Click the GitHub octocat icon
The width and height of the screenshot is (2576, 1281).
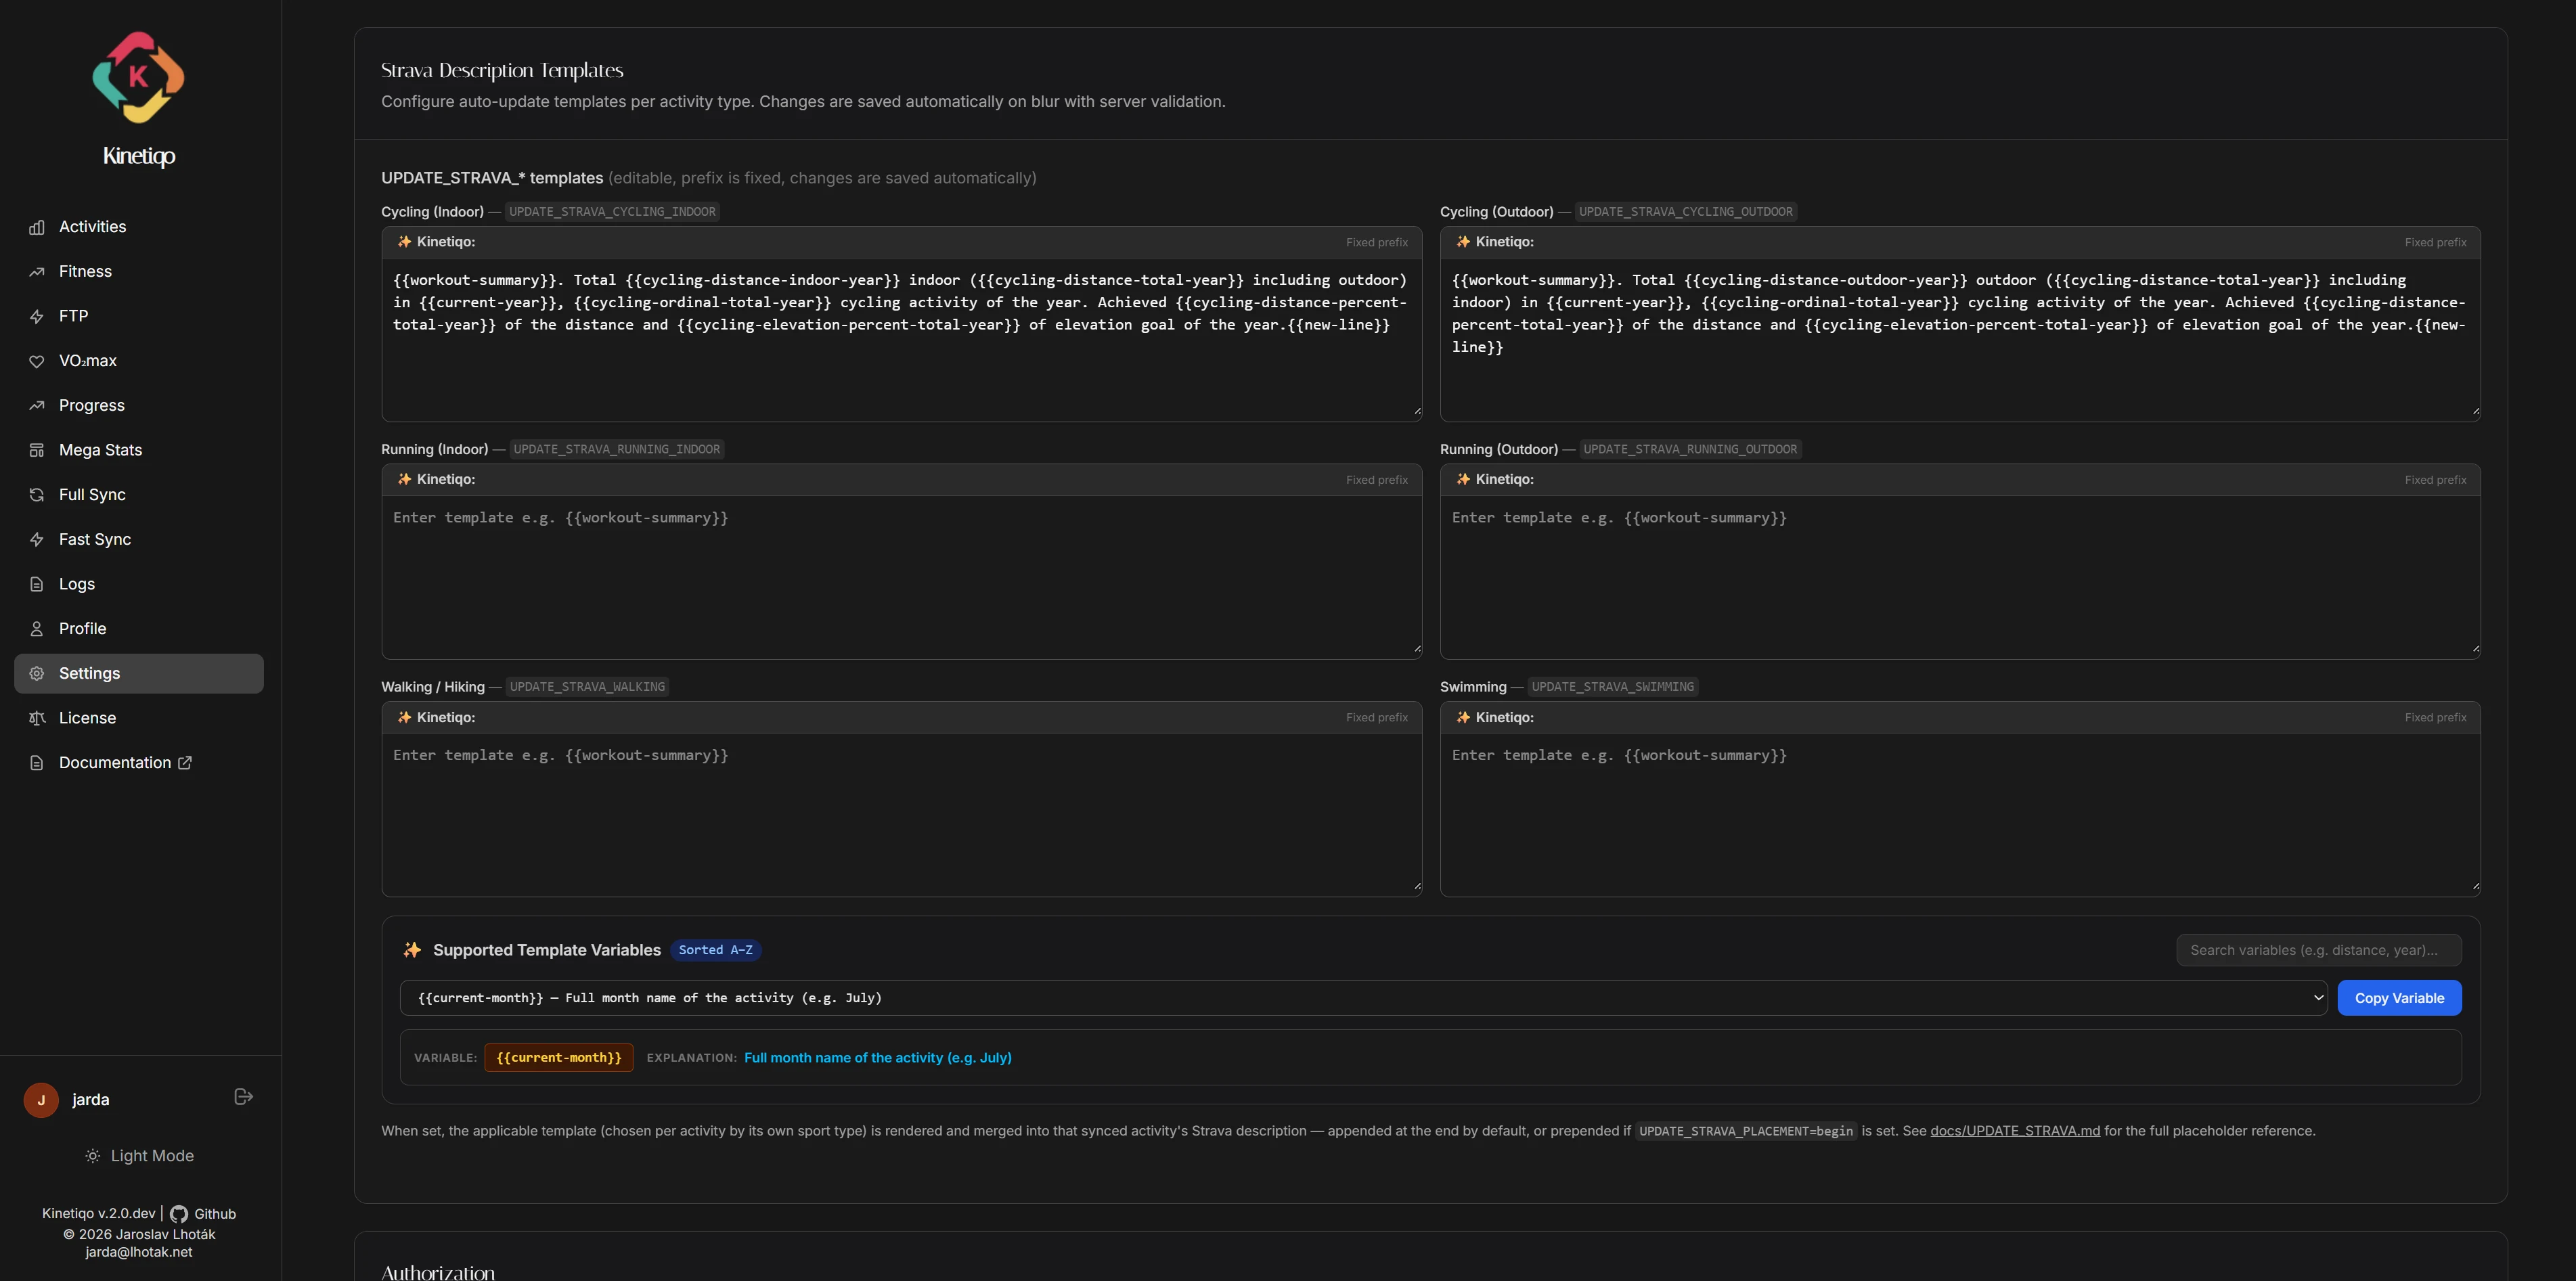click(x=179, y=1214)
